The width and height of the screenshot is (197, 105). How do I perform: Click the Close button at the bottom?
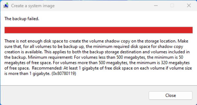click(171, 95)
